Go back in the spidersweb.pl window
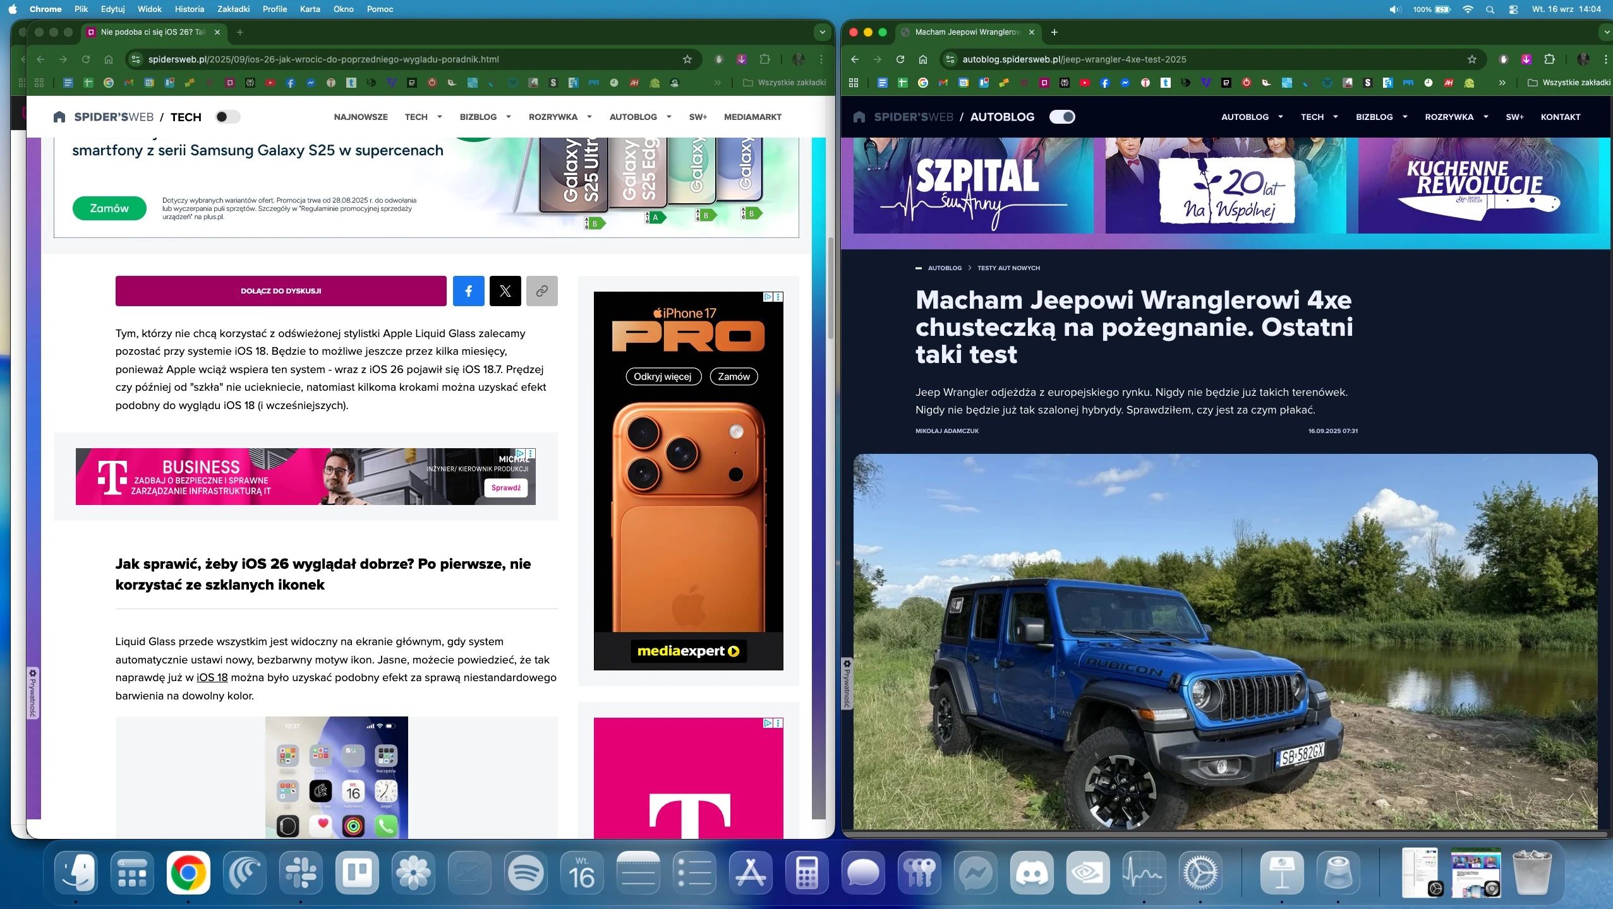 click(x=40, y=59)
